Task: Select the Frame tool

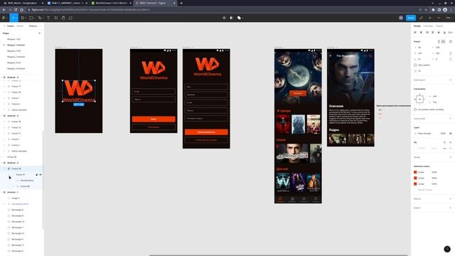Action: click(x=22, y=18)
